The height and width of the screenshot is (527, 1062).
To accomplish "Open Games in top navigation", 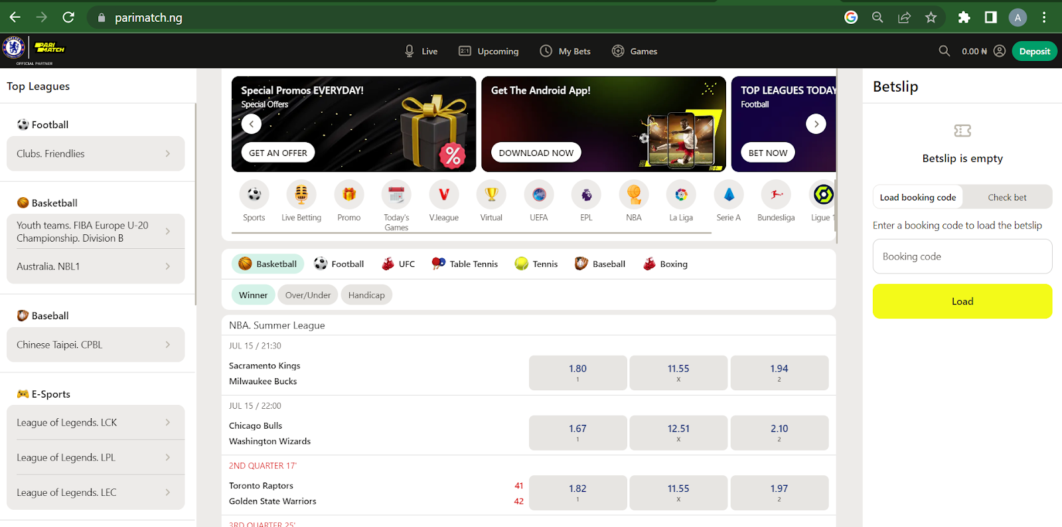I will pyautogui.click(x=635, y=51).
